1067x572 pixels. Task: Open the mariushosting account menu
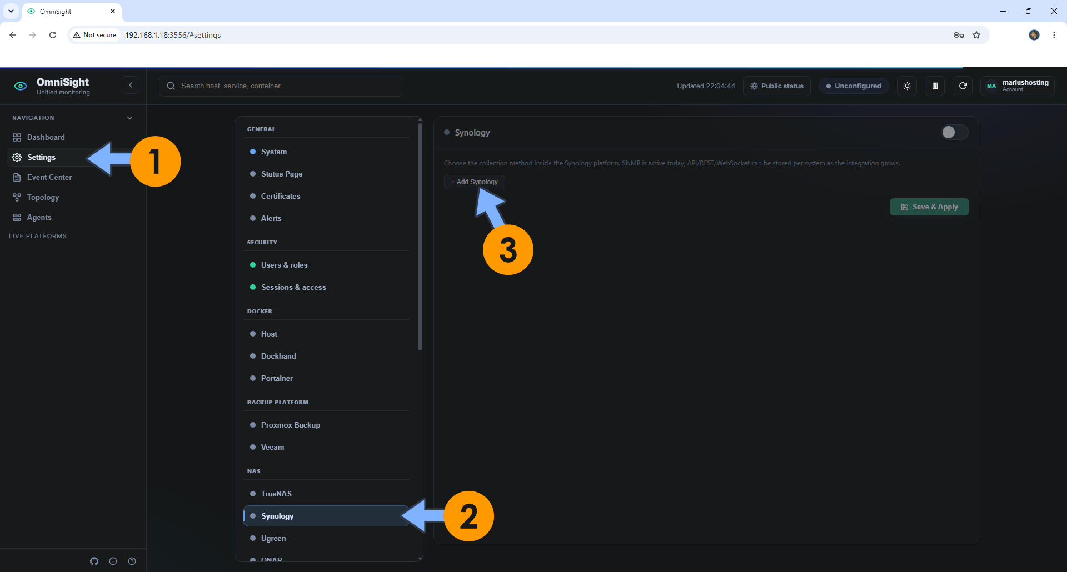(x=1018, y=86)
